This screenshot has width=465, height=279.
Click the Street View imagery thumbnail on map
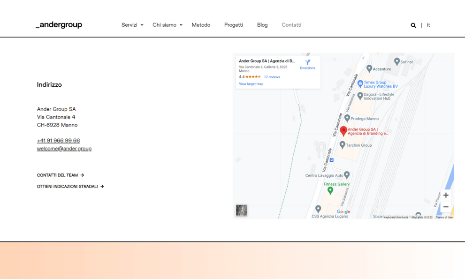241,210
